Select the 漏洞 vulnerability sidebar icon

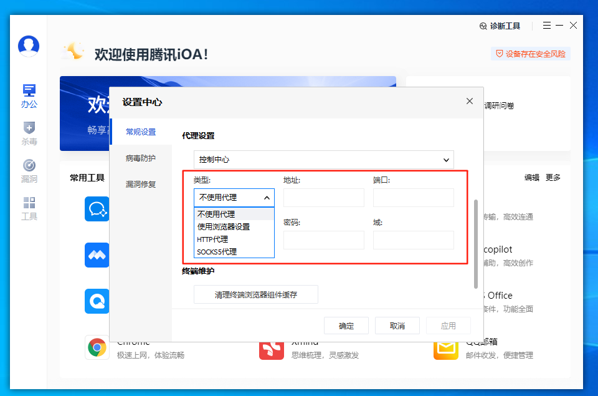point(29,170)
